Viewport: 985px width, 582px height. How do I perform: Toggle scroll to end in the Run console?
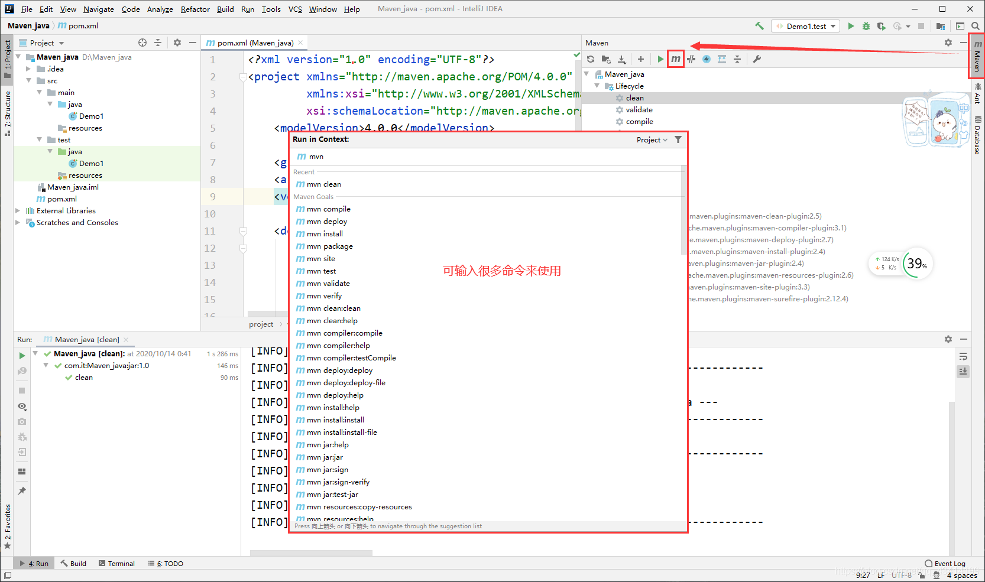click(963, 372)
